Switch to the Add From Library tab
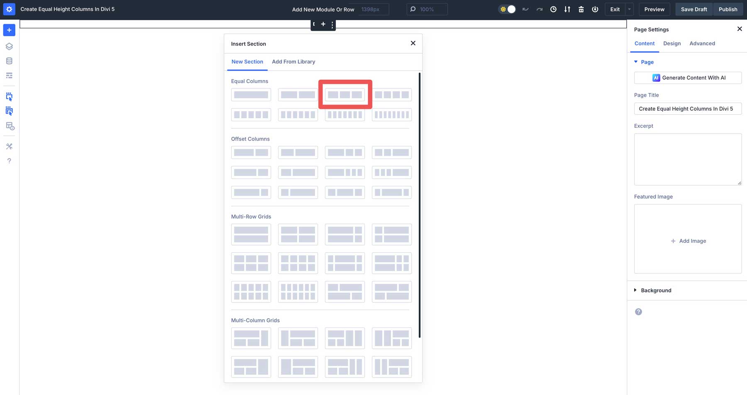747x395 pixels. [293, 61]
